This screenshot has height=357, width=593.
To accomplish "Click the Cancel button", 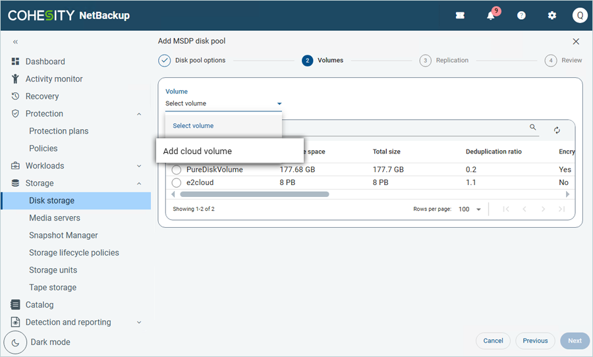I will [x=493, y=341].
